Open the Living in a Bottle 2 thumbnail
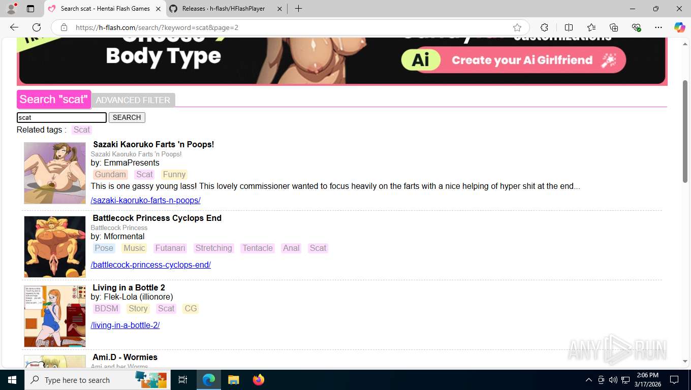 click(55, 316)
